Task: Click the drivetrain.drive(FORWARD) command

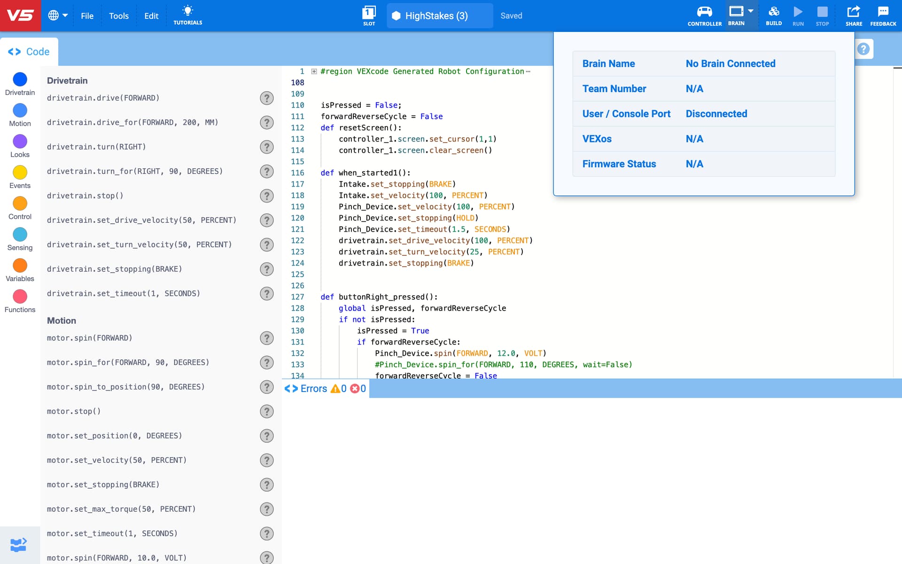Action: (103, 98)
